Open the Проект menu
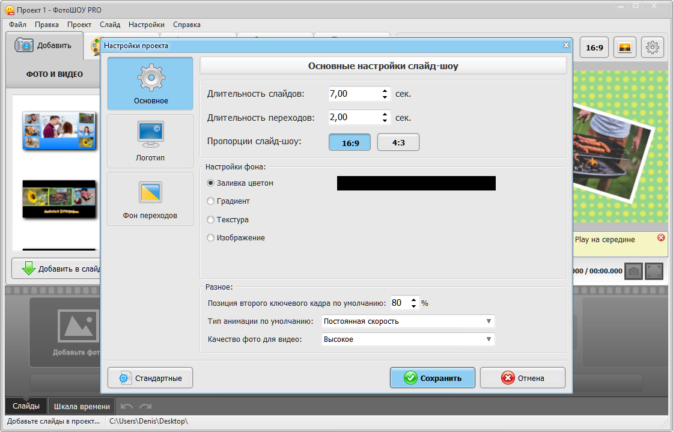 click(x=79, y=25)
